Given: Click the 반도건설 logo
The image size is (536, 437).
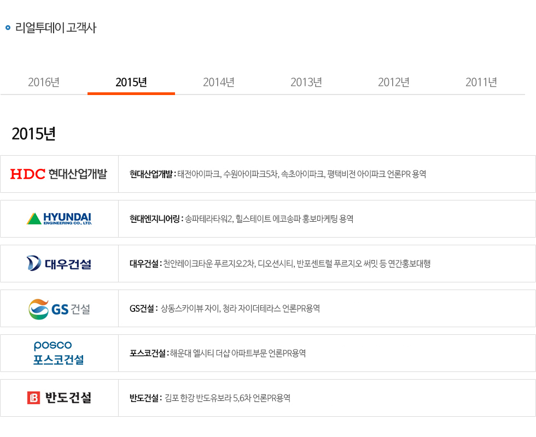Looking at the screenshot, I should pyautogui.click(x=59, y=398).
